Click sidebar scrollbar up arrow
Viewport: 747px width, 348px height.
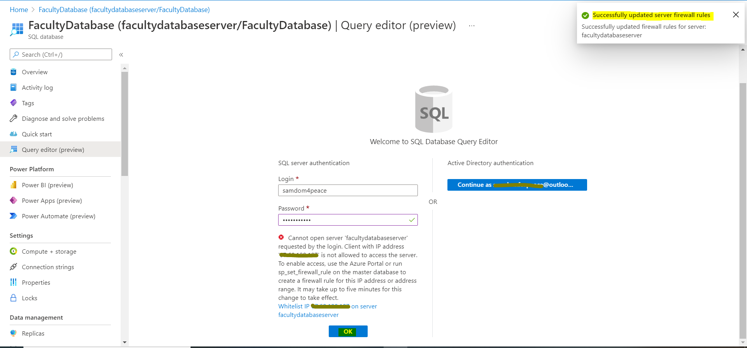click(x=124, y=68)
